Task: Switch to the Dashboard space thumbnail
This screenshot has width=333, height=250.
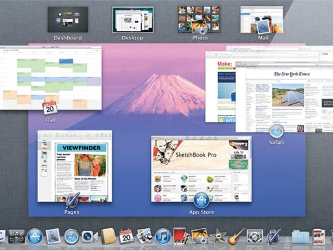Action: (x=68, y=19)
